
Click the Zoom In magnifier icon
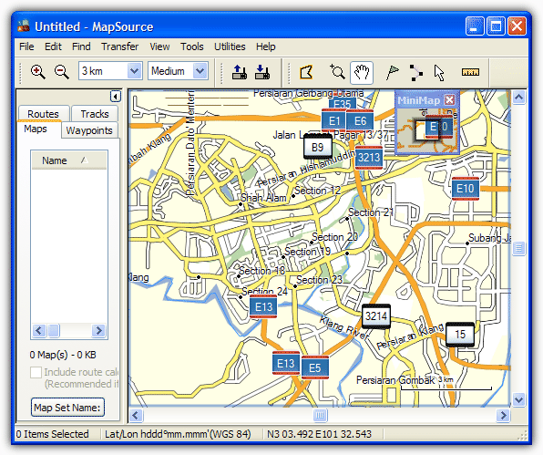[37, 72]
